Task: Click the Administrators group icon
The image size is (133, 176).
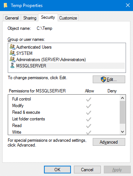Action: click(13, 59)
